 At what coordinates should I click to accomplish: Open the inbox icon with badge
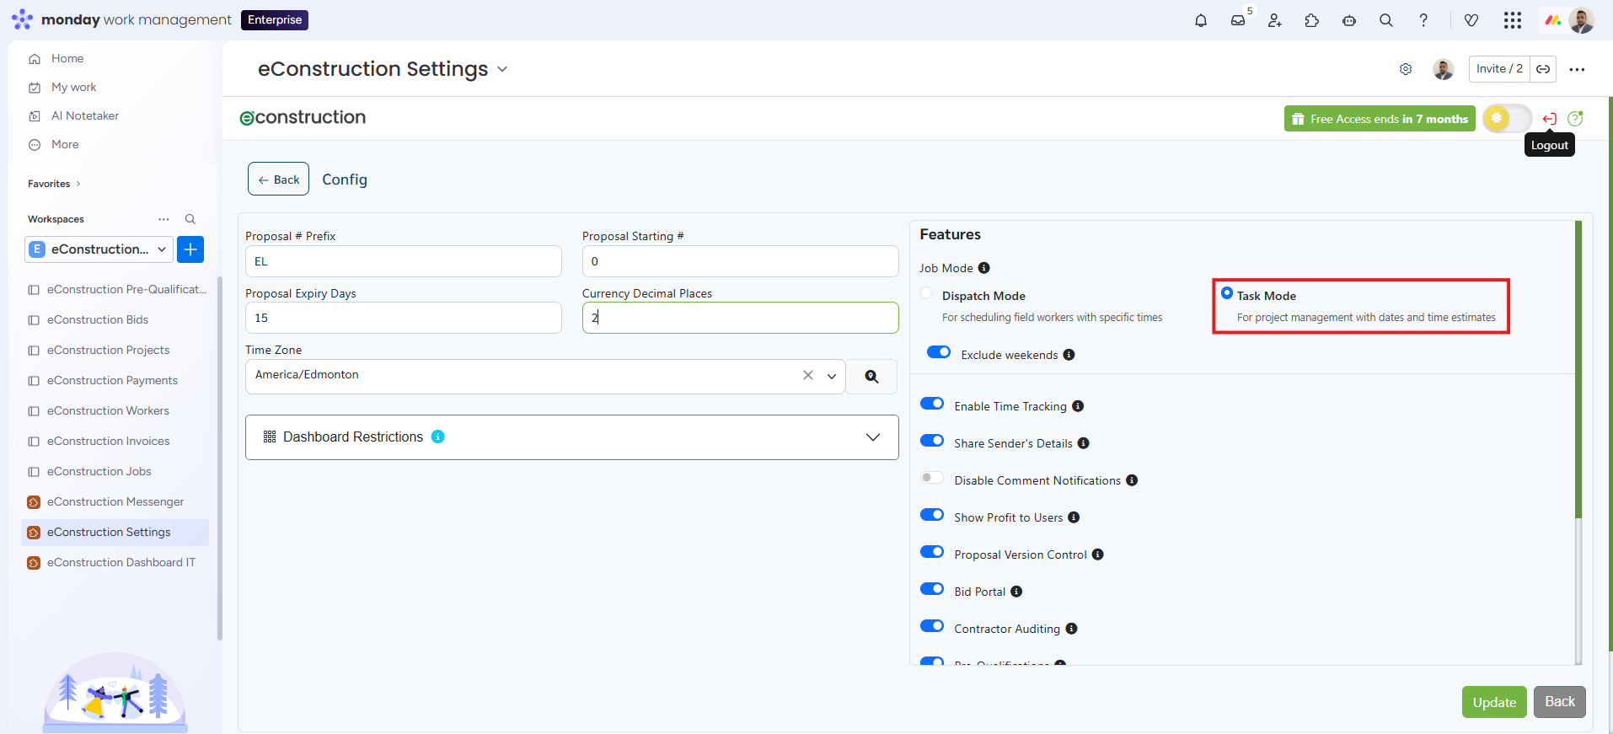(x=1238, y=20)
